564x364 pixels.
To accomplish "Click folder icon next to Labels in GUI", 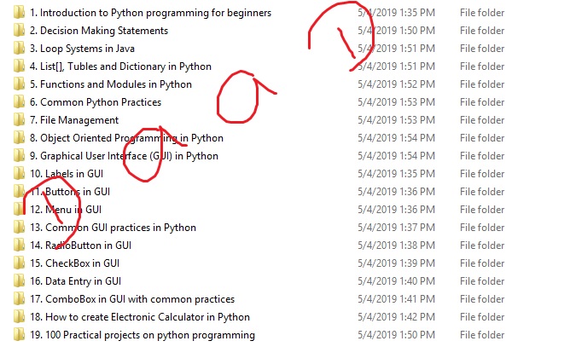I will [19, 174].
